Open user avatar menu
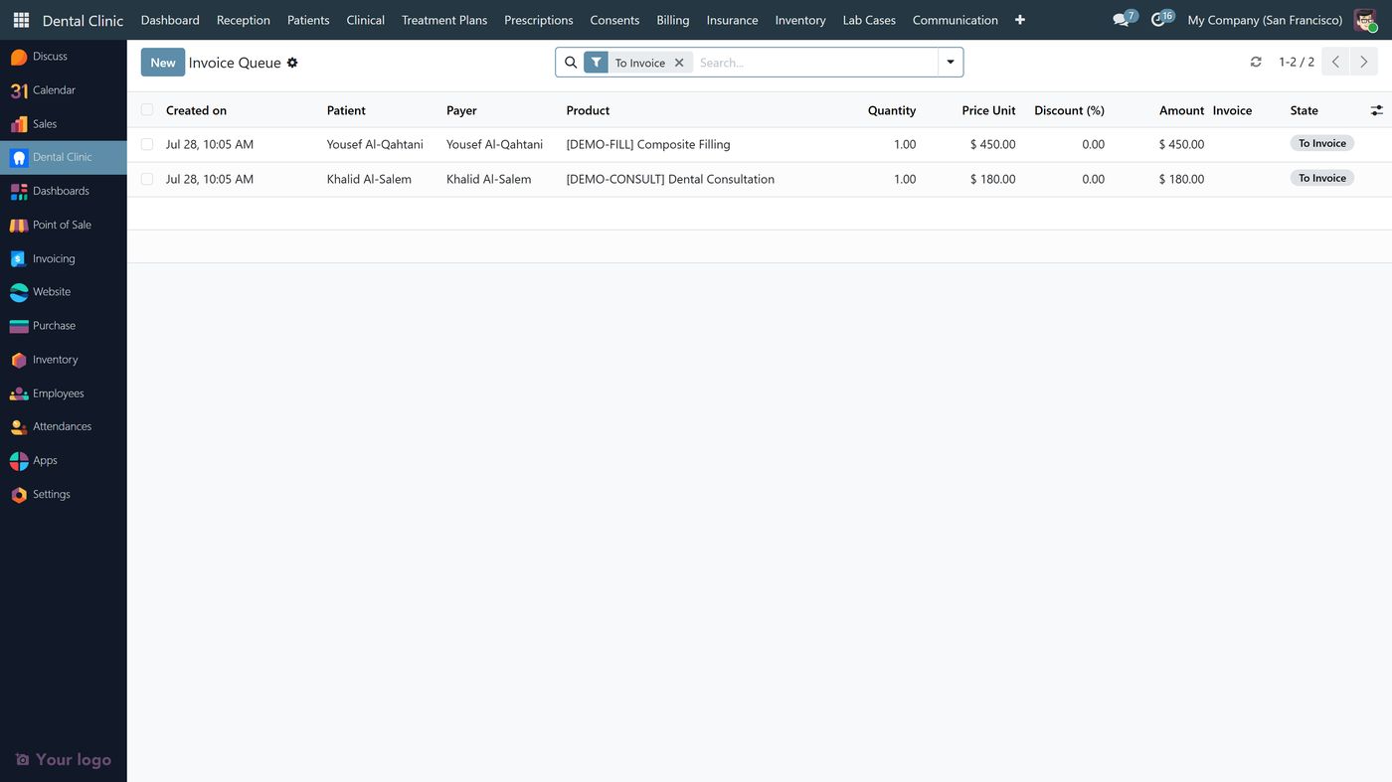 coord(1365,20)
